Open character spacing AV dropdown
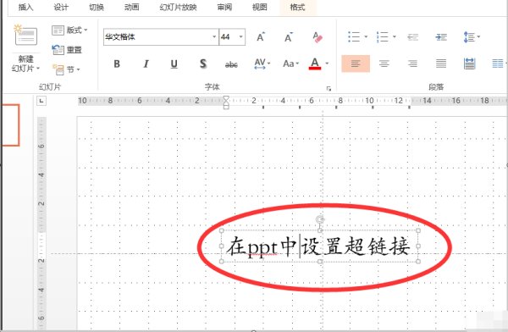The height and width of the screenshot is (332, 508). coord(262,64)
